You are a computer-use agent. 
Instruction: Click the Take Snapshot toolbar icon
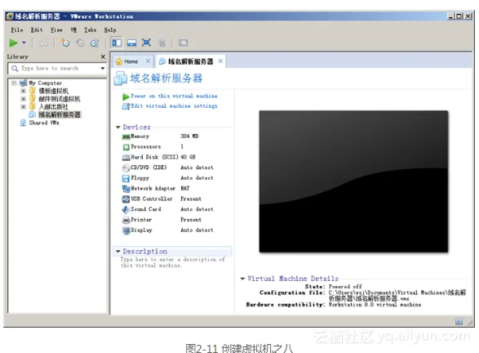coord(65,42)
